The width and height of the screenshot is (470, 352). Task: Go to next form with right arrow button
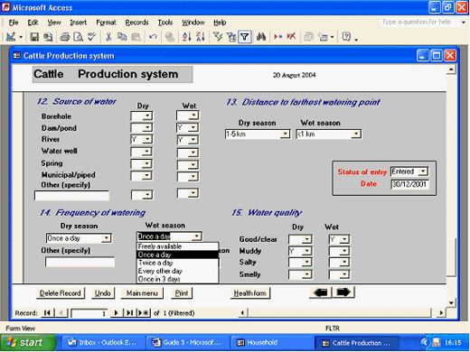pyautogui.click(x=343, y=292)
